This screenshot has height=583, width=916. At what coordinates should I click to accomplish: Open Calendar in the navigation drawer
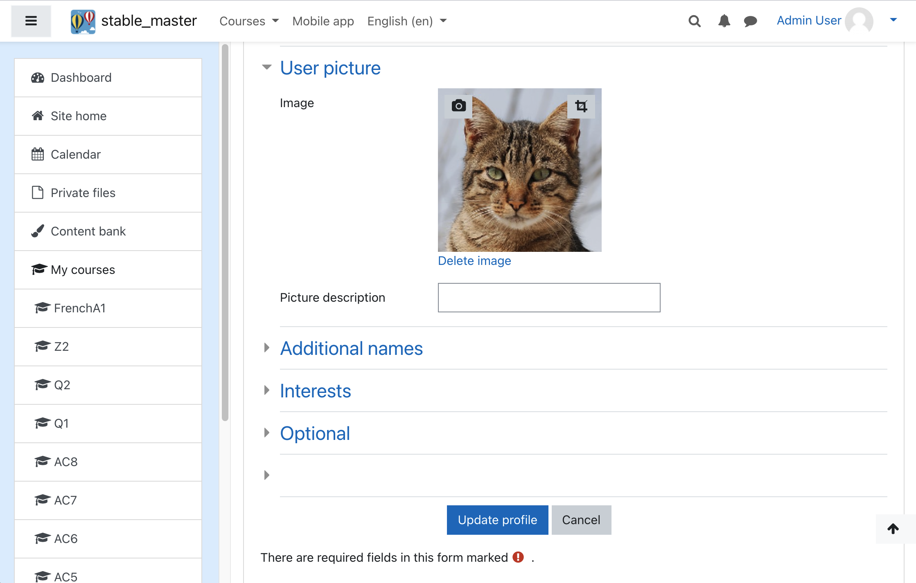click(108, 155)
